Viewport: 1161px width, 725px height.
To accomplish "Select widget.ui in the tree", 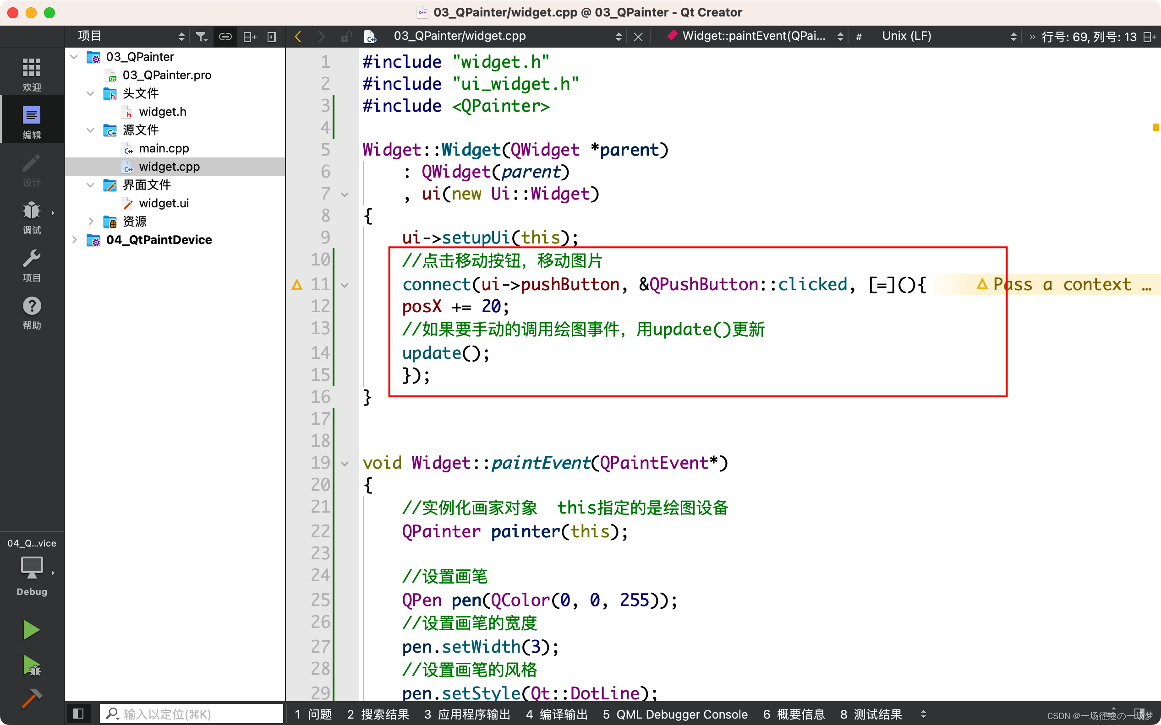I will tap(163, 203).
